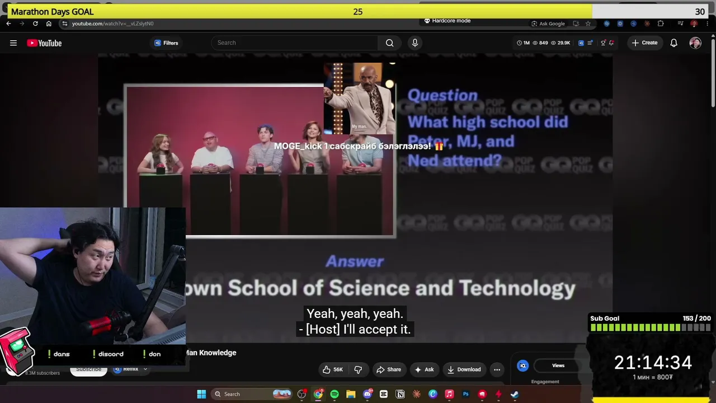This screenshot has width=716, height=403.
Task: Open the vidIQ alerts bell with red dot
Action: click(x=611, y=43)
